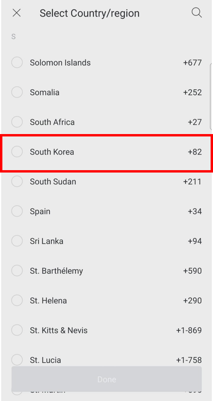Tap the +677 Solomon Islands dial code
213x401 pixels.
(x=192, y=63)
